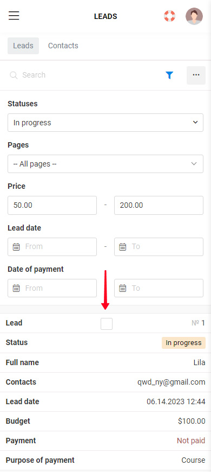Viewport: 211px width, 472px height.
Task: Open the user profile avatar
Action: 194,16
